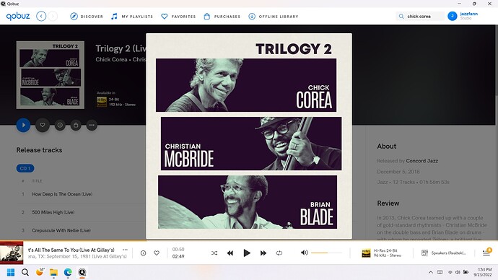Screen dimensions: 498x280
Task: Toggle shuffle playback
Action: pos(214,253)
